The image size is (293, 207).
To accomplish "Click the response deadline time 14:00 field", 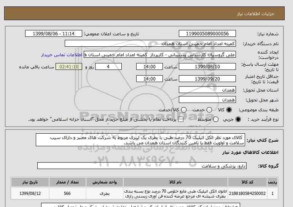I will coord(150,66).
